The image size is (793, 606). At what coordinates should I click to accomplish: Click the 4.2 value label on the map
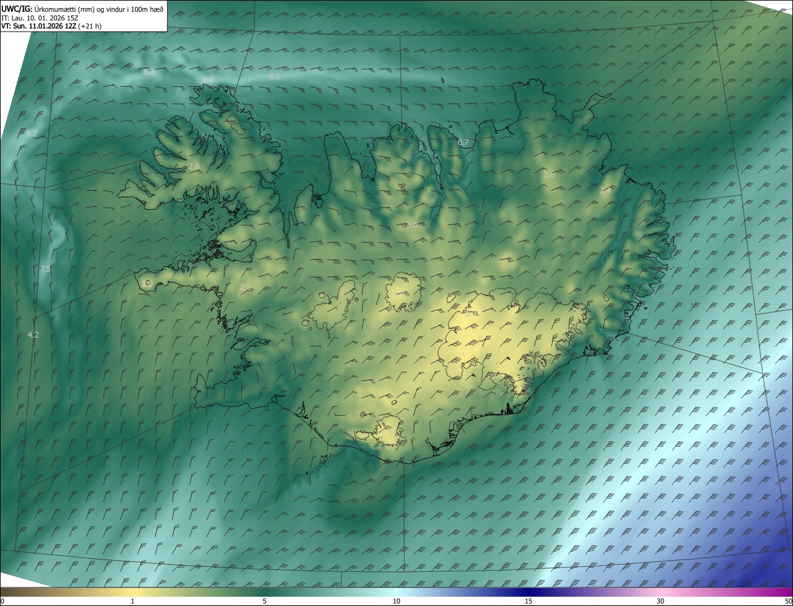(x=33, y=335)
